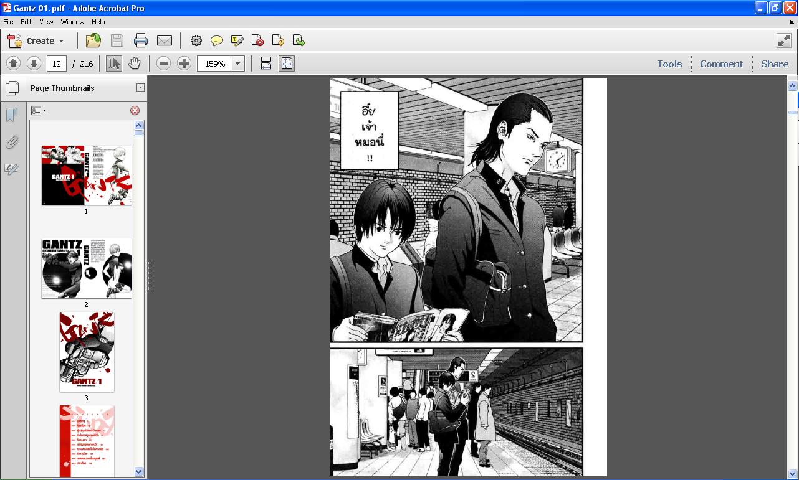Screen dimensions: 799x480
Task: Open the zoom level dropdown arrow
Action: pyautogui.click(x=237, y=64)
